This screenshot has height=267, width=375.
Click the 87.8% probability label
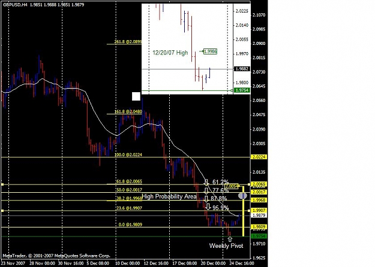pos(219,199)
